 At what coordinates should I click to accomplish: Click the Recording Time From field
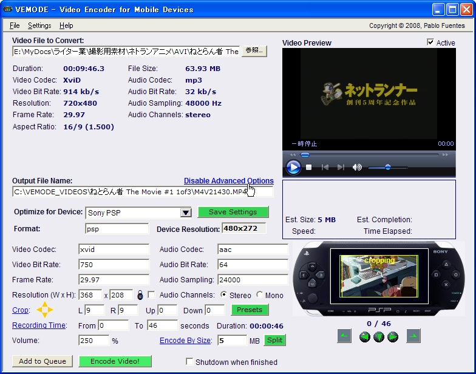[x=113, y=325]
